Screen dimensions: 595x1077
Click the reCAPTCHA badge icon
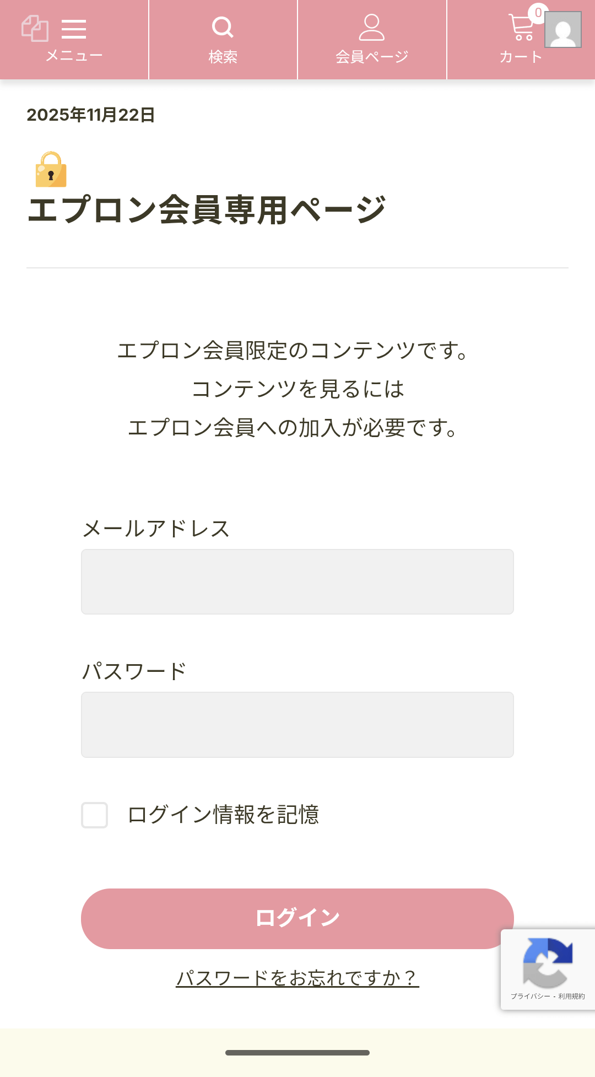(548, 962)
